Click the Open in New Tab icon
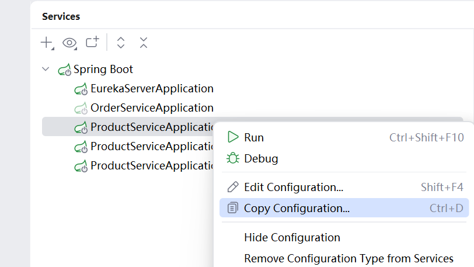 tap(92, 42)
